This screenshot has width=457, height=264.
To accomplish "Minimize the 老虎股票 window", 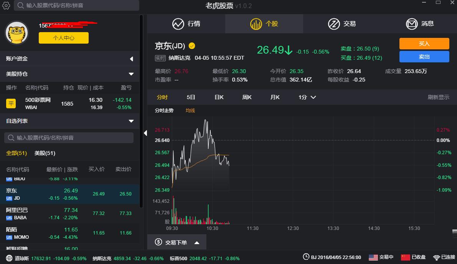I will coord(424,3).
